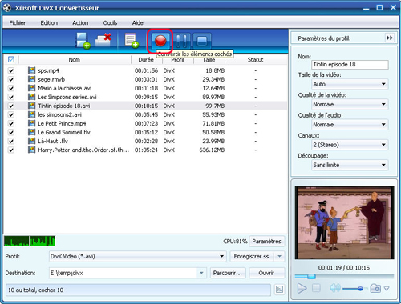
Task: Sort the list by the Nom column header
Action: point(75,59)
